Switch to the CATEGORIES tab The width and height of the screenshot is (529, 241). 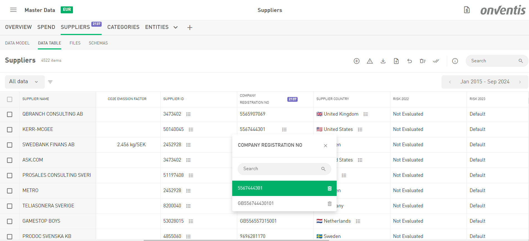[x=123, y=27]
